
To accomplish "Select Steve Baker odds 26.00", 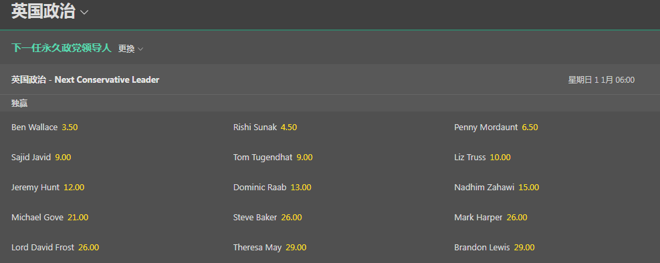I will (x=267, y=218).
